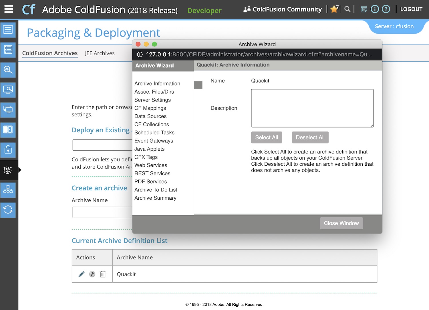Click the favorites star icon

pos(334,9)
